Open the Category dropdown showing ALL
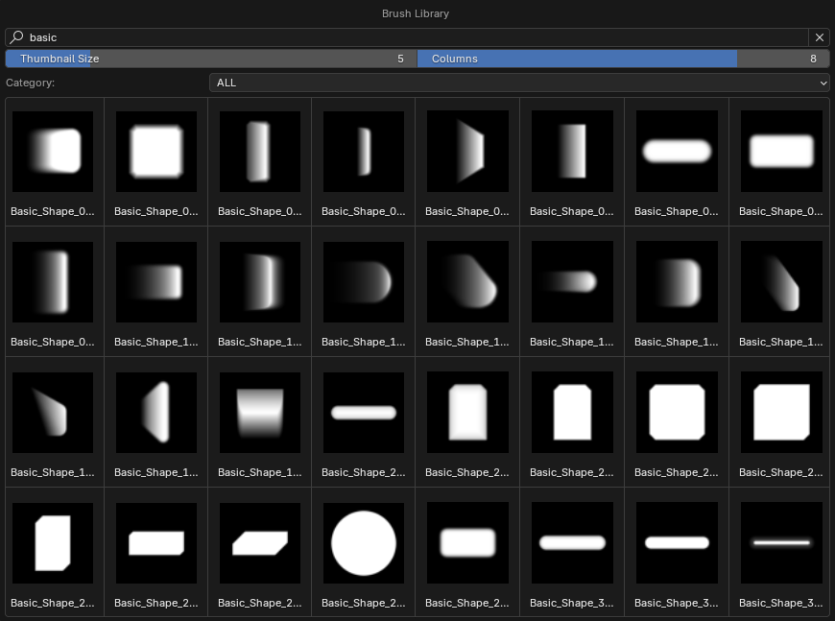Image resolution: width=835 pixels, height=621 pixels. [518, 83]
